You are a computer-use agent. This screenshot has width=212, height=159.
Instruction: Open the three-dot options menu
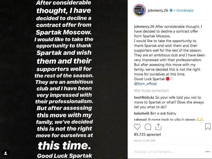207,152
